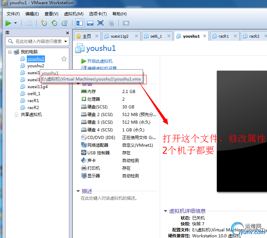The height and width of the screenshot is (238, 267).
Task: Close the oel6_1 tab
Action: (x=169, y=36)
